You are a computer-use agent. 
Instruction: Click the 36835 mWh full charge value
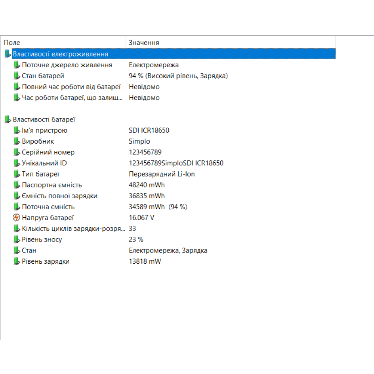point(147,196)
